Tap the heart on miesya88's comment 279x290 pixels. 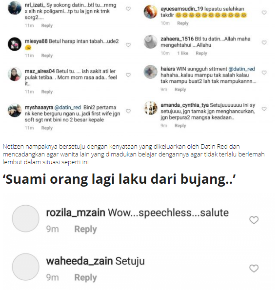click(128, 45)
